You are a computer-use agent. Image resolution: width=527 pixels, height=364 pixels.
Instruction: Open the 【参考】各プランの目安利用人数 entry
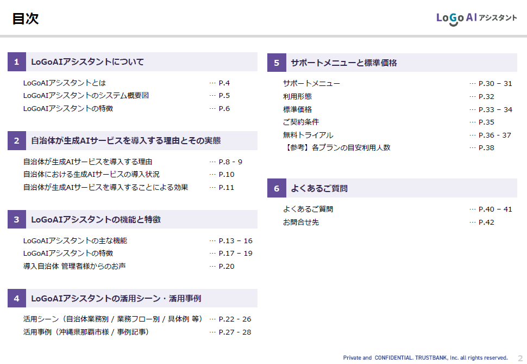pyautogui.click(x=337, y=147)
